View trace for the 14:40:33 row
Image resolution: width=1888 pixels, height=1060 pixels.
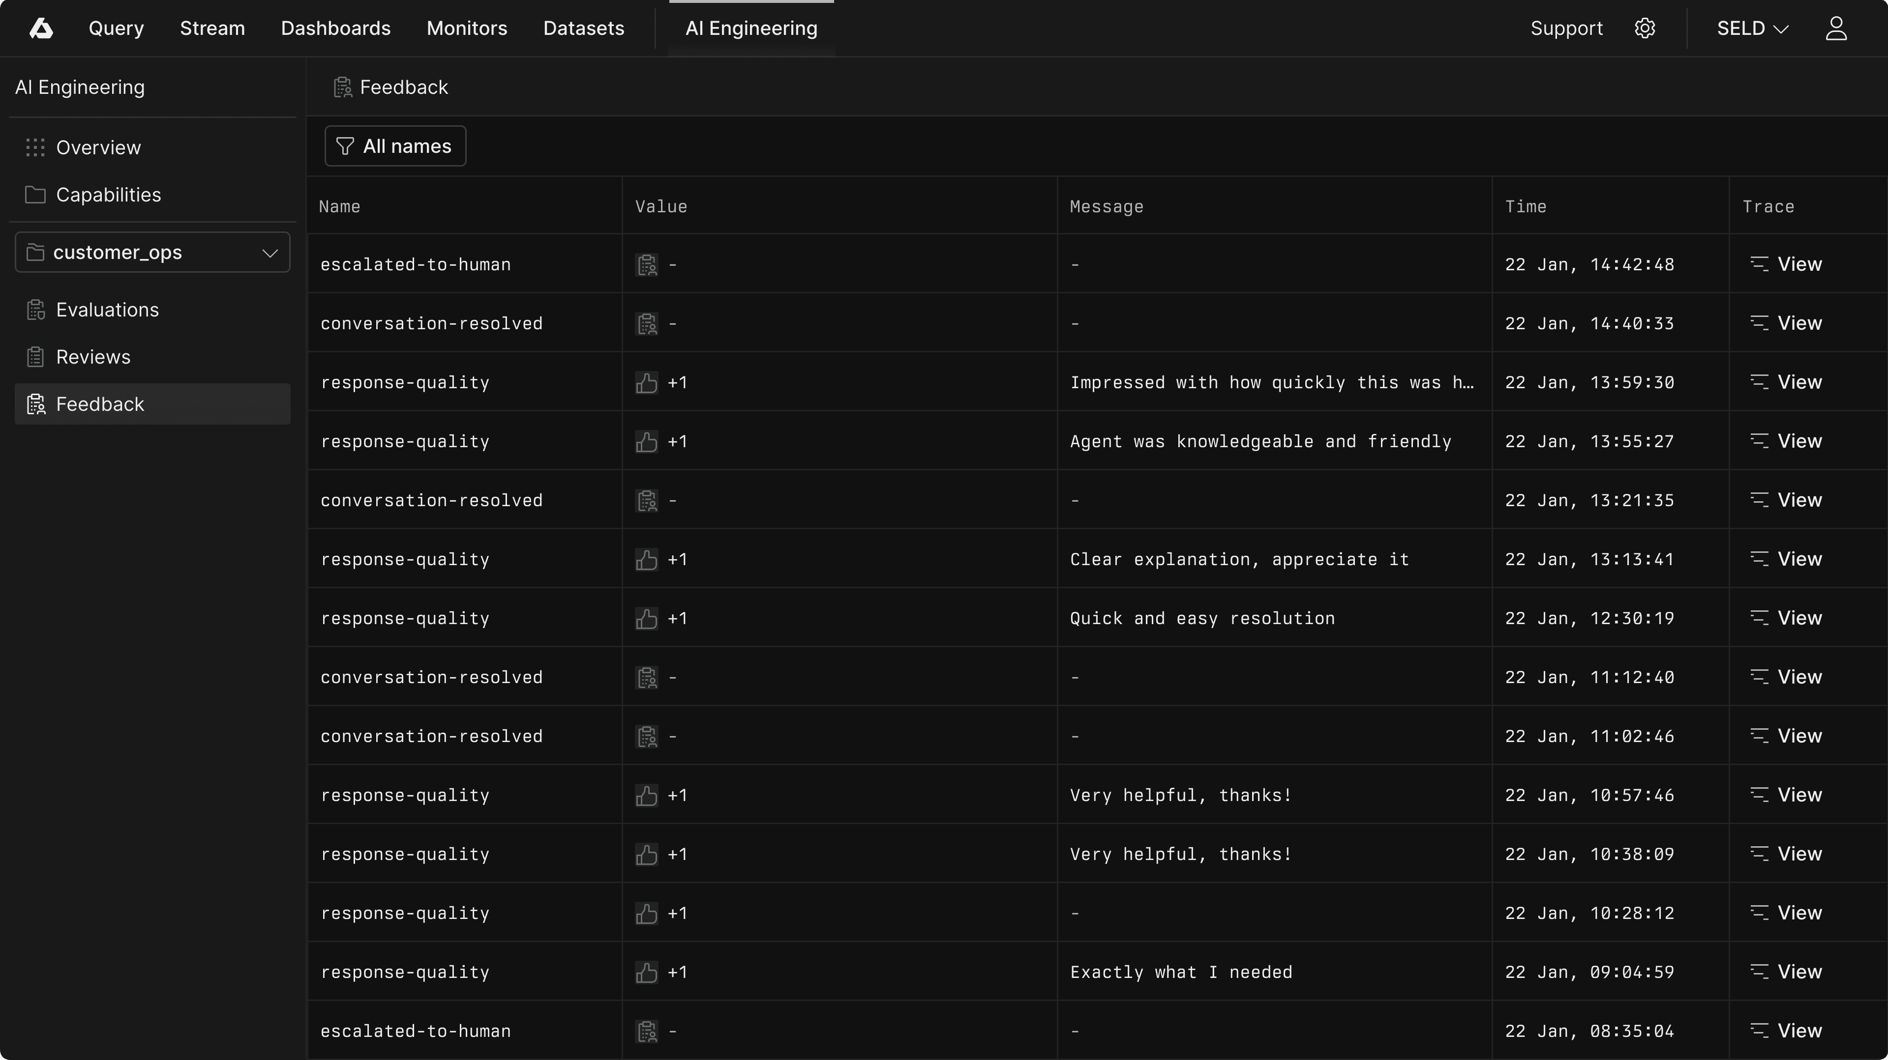(1786, 323)
